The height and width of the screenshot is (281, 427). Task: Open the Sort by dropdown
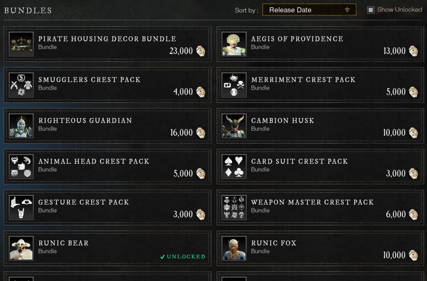coord(309,10)
